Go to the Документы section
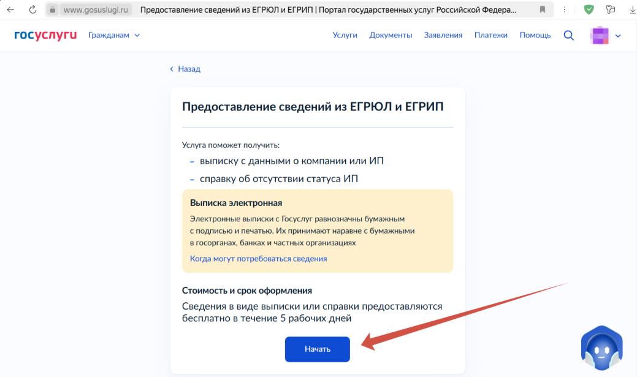 pos(391,36)
